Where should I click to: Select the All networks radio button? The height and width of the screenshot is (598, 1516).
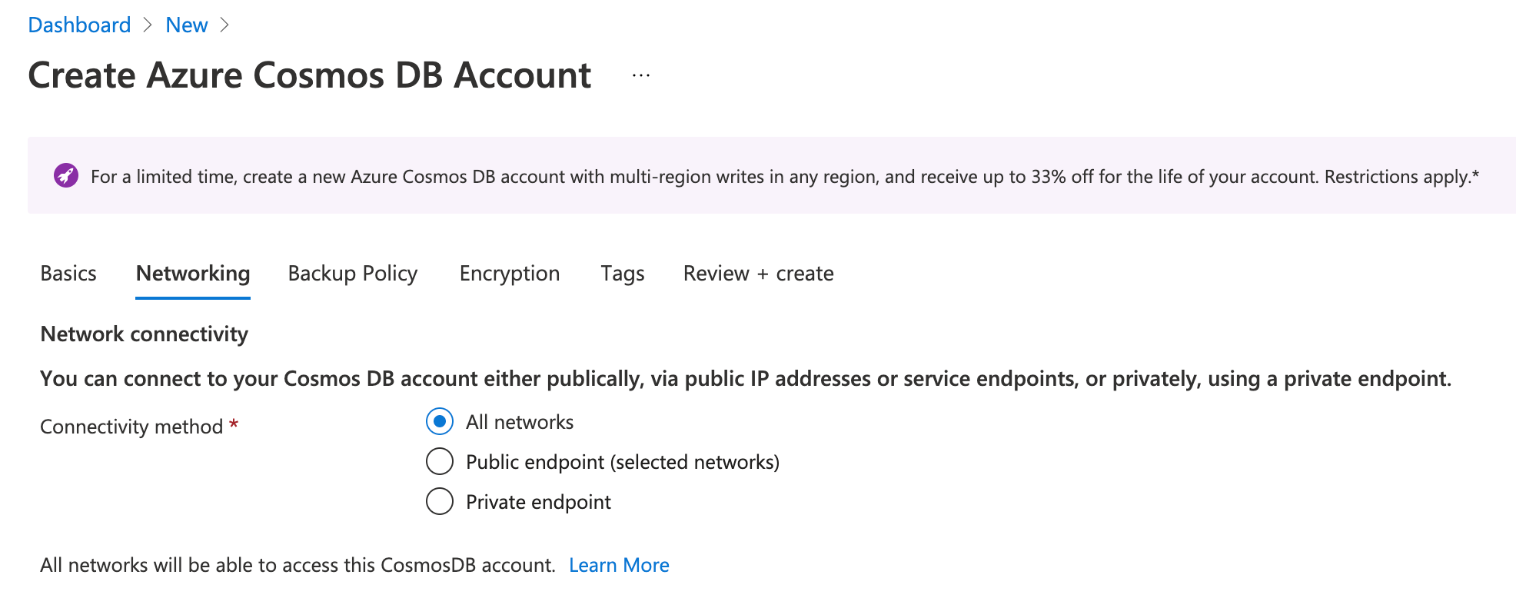440,422
